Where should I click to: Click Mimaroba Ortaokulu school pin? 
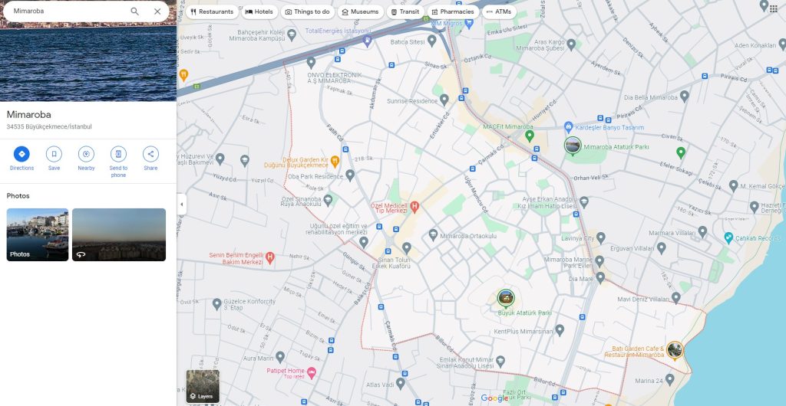click(x=433, y=234)
